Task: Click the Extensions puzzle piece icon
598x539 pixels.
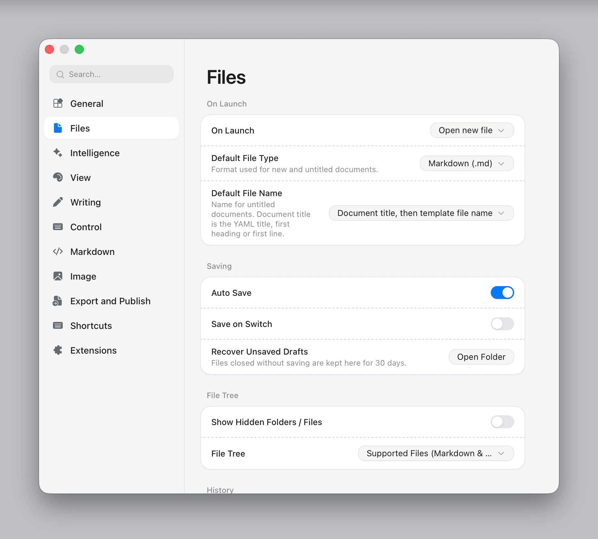Action: coord(58,350)
